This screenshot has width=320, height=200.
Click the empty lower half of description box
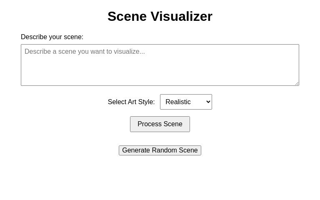(x=160, y=75)
